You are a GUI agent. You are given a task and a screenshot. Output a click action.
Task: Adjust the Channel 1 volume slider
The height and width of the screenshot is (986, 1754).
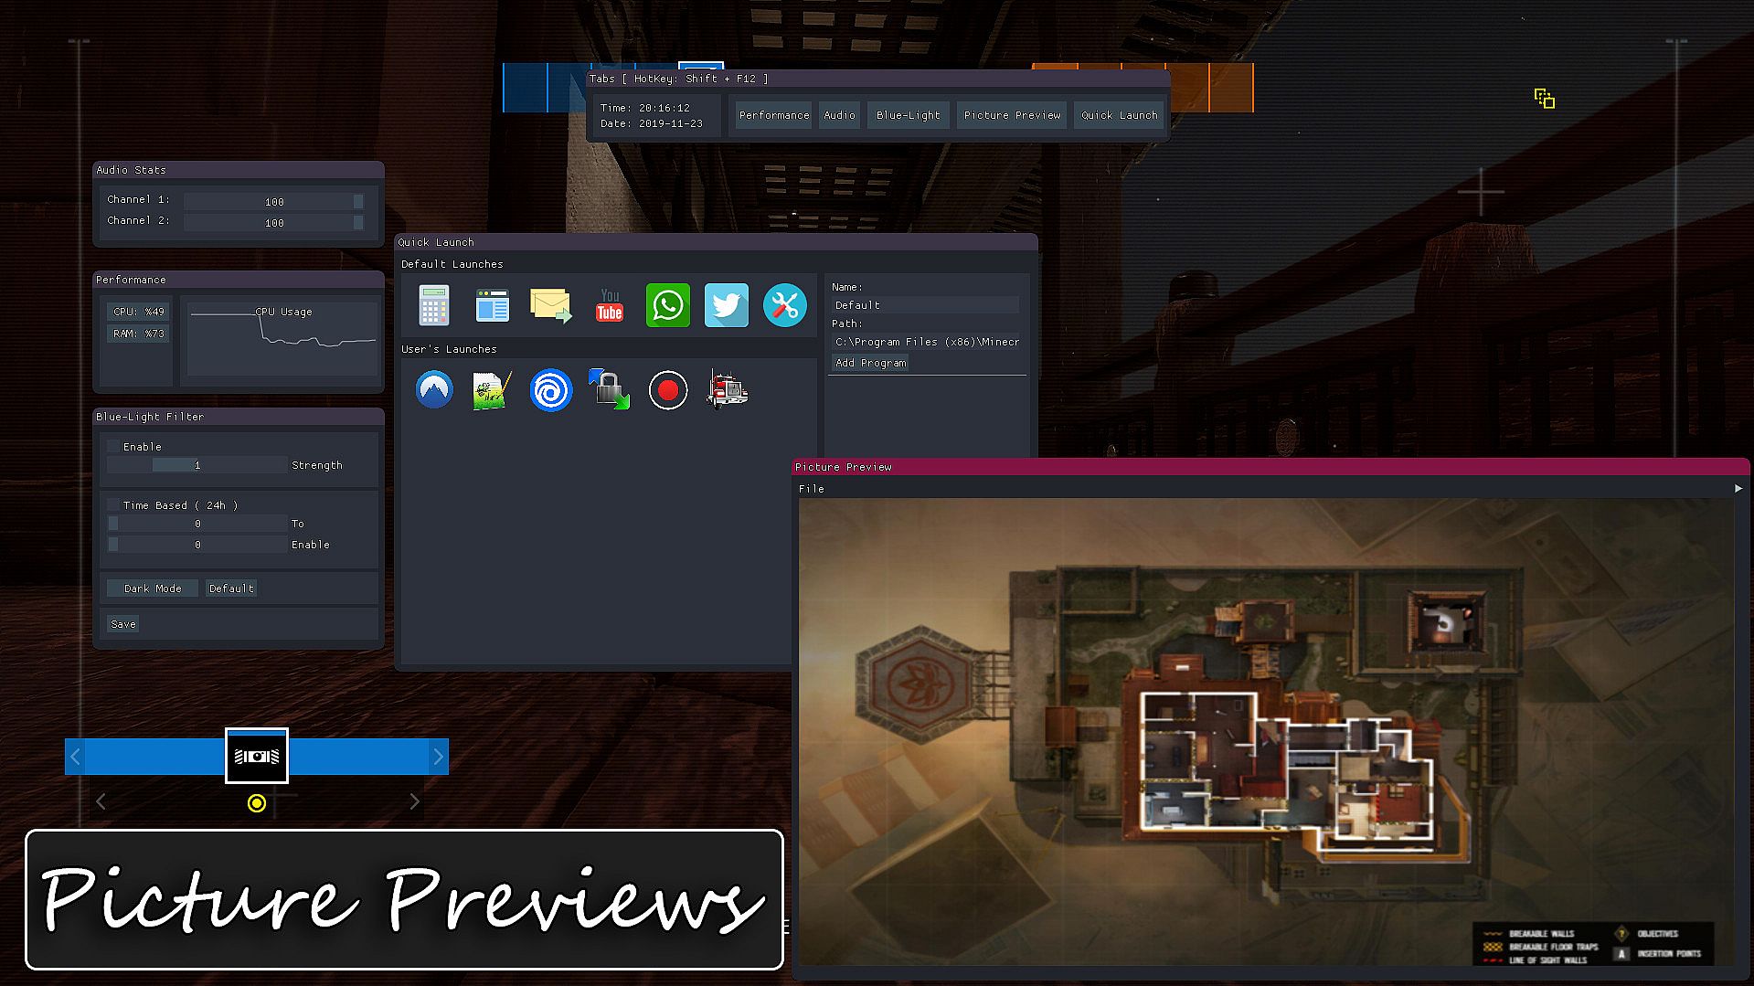tap(274, 201)
